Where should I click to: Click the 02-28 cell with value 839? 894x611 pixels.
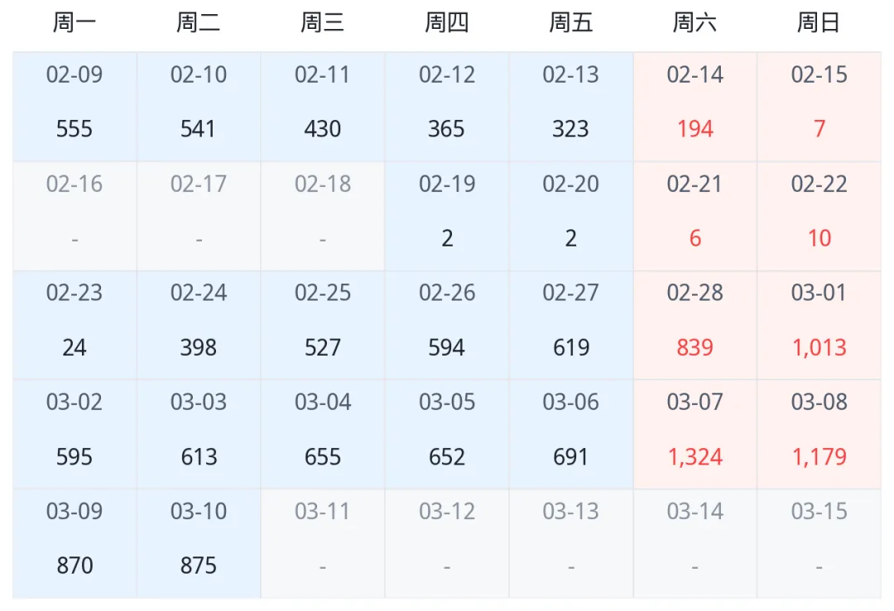[x=695, y=325]
